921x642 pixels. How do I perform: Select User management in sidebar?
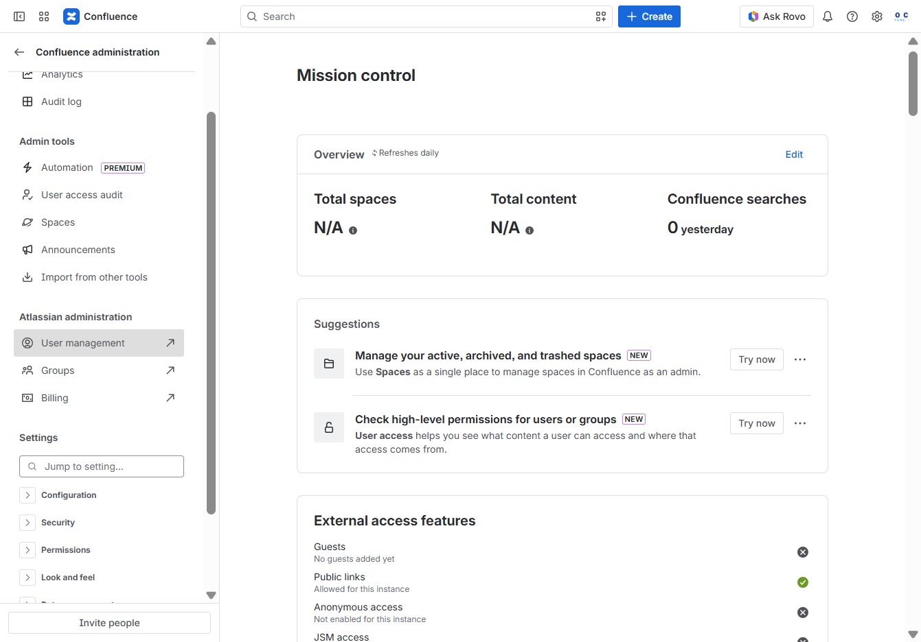99,343
